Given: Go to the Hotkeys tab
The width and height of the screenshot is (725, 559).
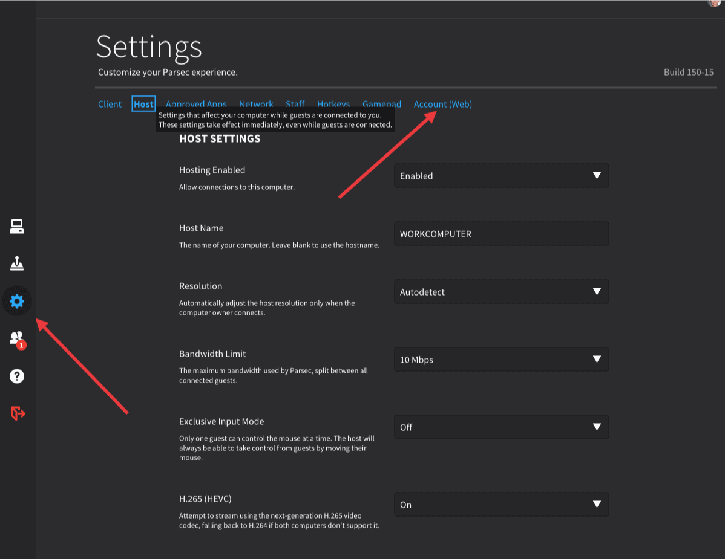Looking at the screenshot, I should pos(333,103).
